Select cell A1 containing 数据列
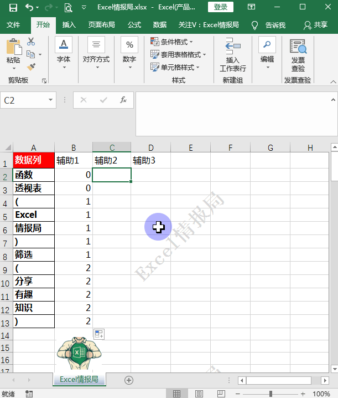 (x=34, y=160)
